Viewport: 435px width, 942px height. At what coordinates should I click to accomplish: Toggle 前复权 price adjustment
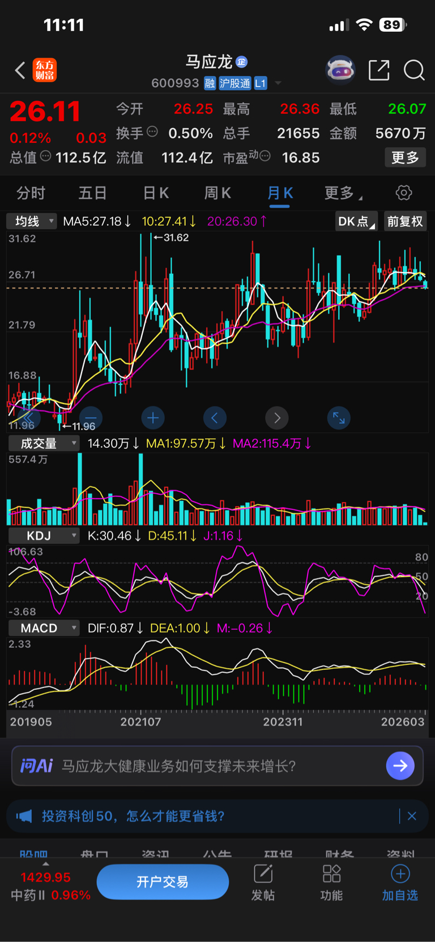click(x=405, y=221)
